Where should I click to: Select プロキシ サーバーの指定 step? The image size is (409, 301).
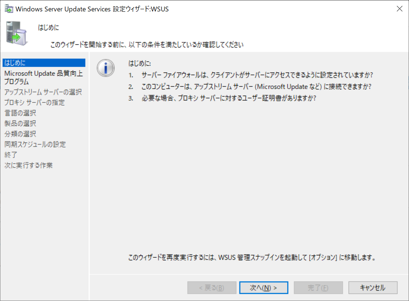(x=35, y=103)
